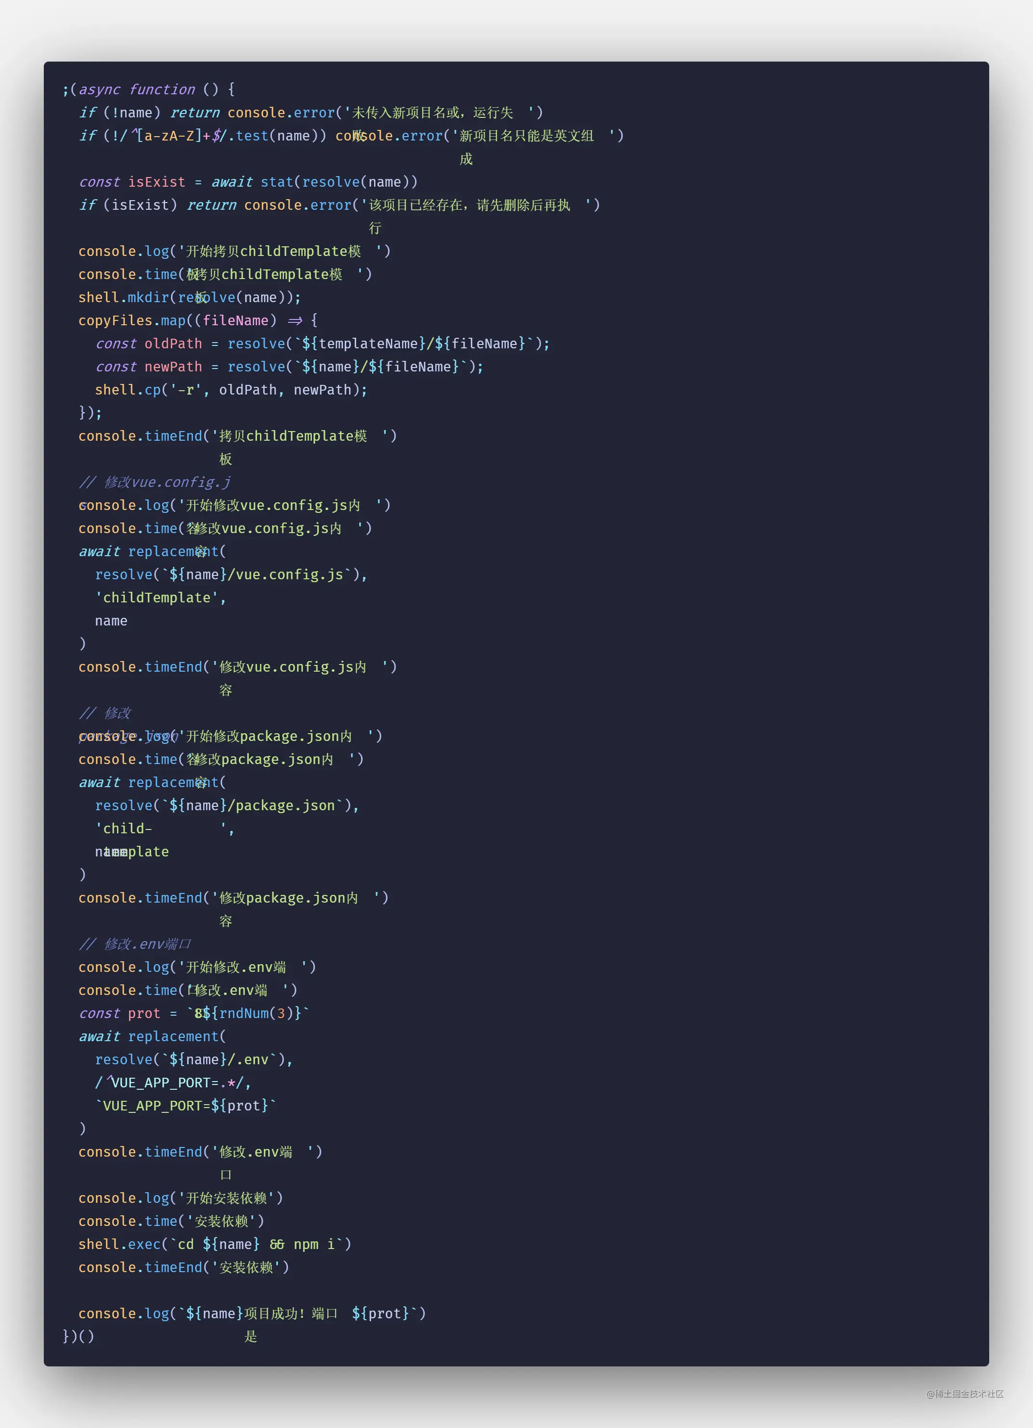Click 'resolve(`${name}/vue.config.js`),' line
This screenshot has width=1033, height=1428.
pos(231,574)
